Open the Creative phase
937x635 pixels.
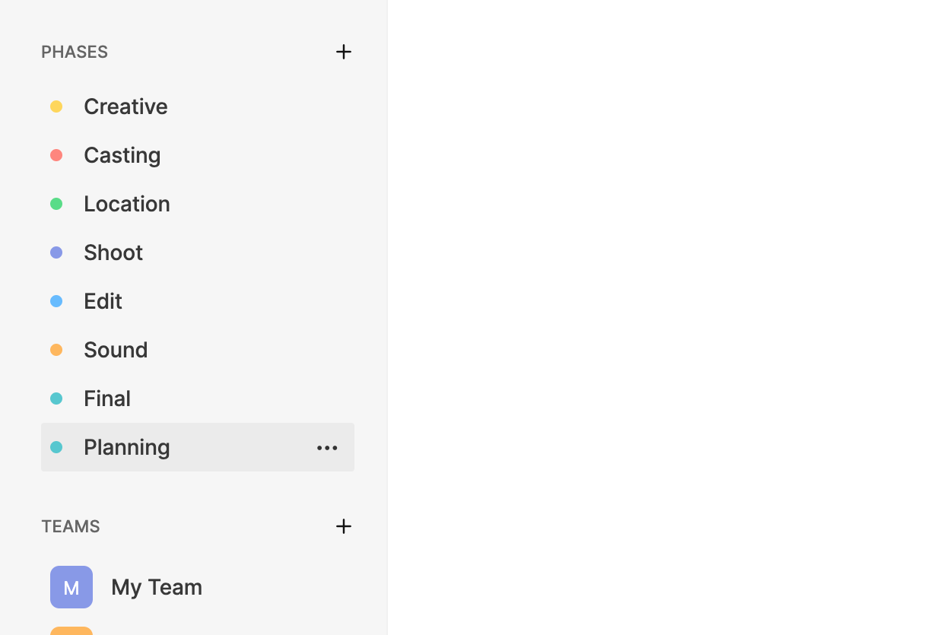pyautogui.click(x=125, y=106)
